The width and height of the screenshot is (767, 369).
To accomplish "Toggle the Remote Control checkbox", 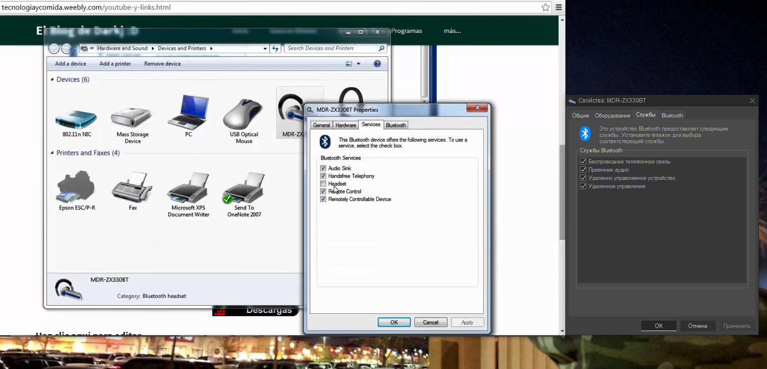I will coord(323,192).
